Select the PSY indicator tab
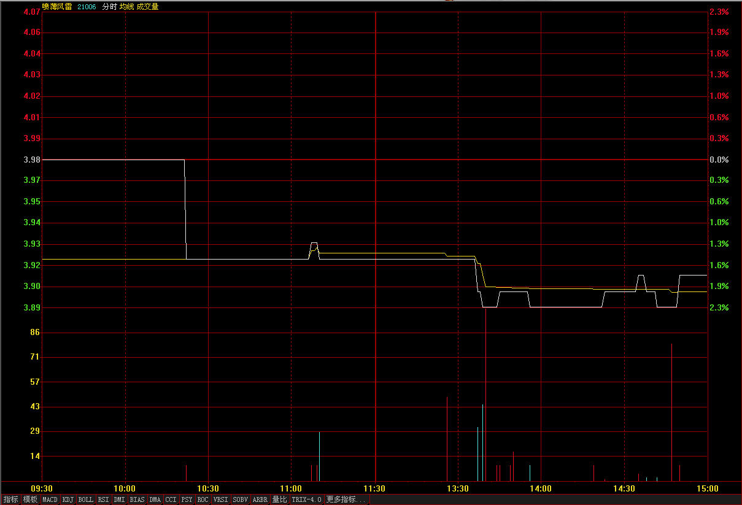Screen dimensions: 742x505 click(187, 499)
